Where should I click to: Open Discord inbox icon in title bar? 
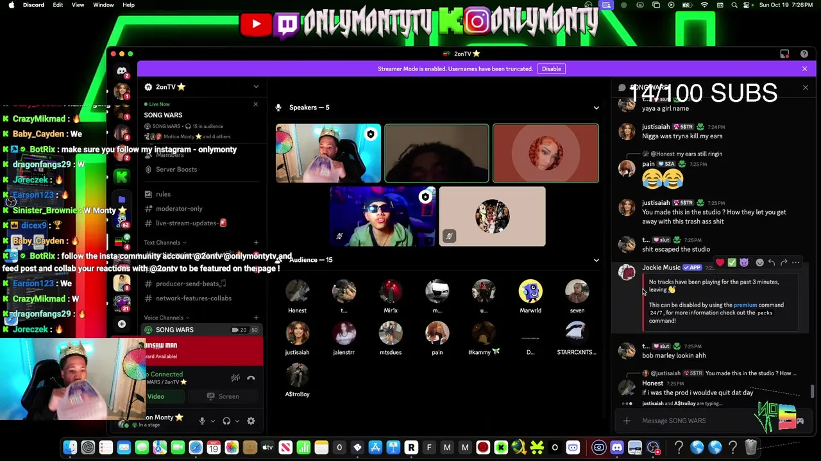pyautogui.click(x=784, y=54)
